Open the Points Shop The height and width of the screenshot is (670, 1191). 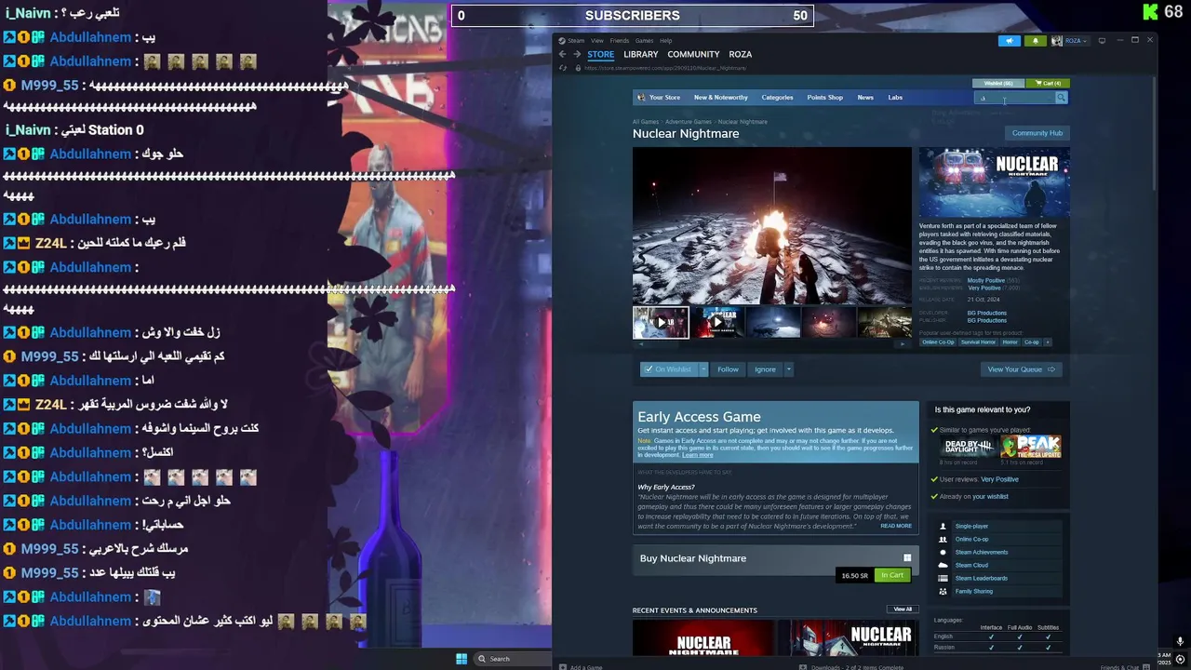(x=824, y=98)
